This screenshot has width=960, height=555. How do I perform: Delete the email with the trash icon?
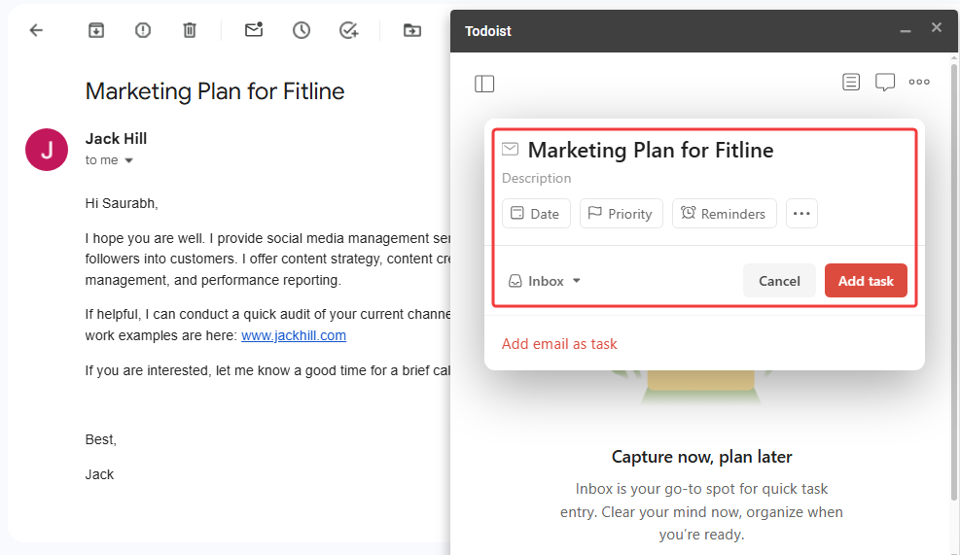pos(190,30)
